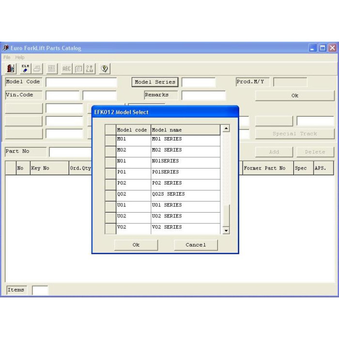The image size is (339, 339).
Task: Click the Key No column header
Action: 49,168
